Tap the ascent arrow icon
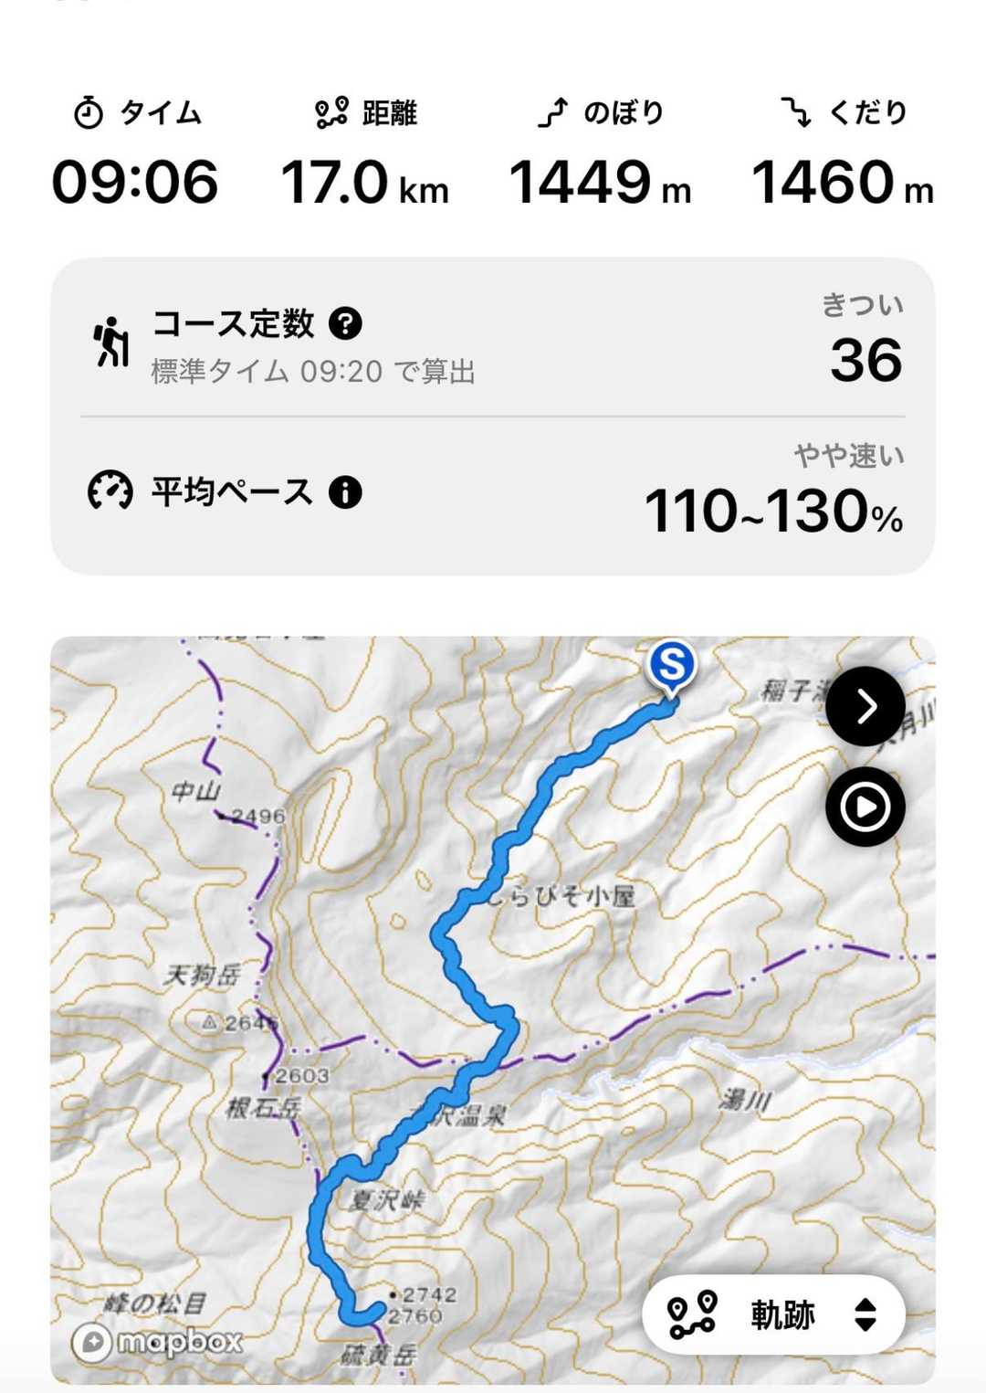 (553, 113)
